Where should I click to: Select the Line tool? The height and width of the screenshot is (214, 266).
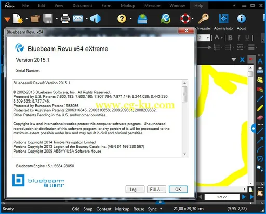coord(260,131)
